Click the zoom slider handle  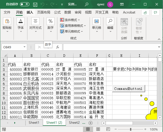coord(131,129)
